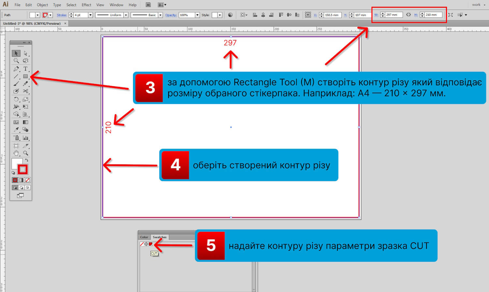Open the Effect menu
Viewport: 489px width, 292px height.
click(x=86, y=5)
